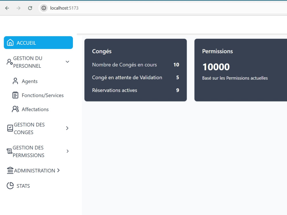
Task: Click the Gestion des Congés book-check icon
Action: point(10,128)
